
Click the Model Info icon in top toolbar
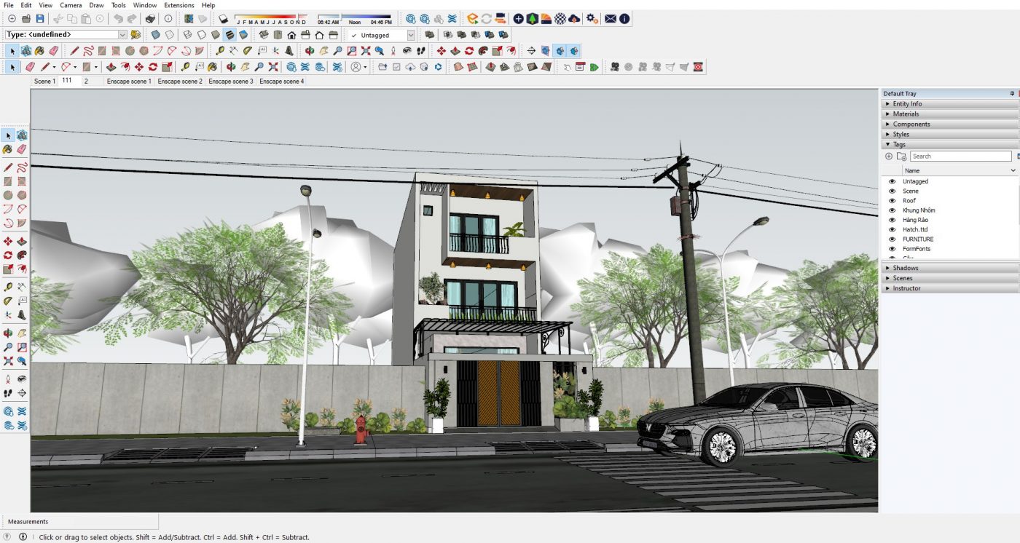168,18
